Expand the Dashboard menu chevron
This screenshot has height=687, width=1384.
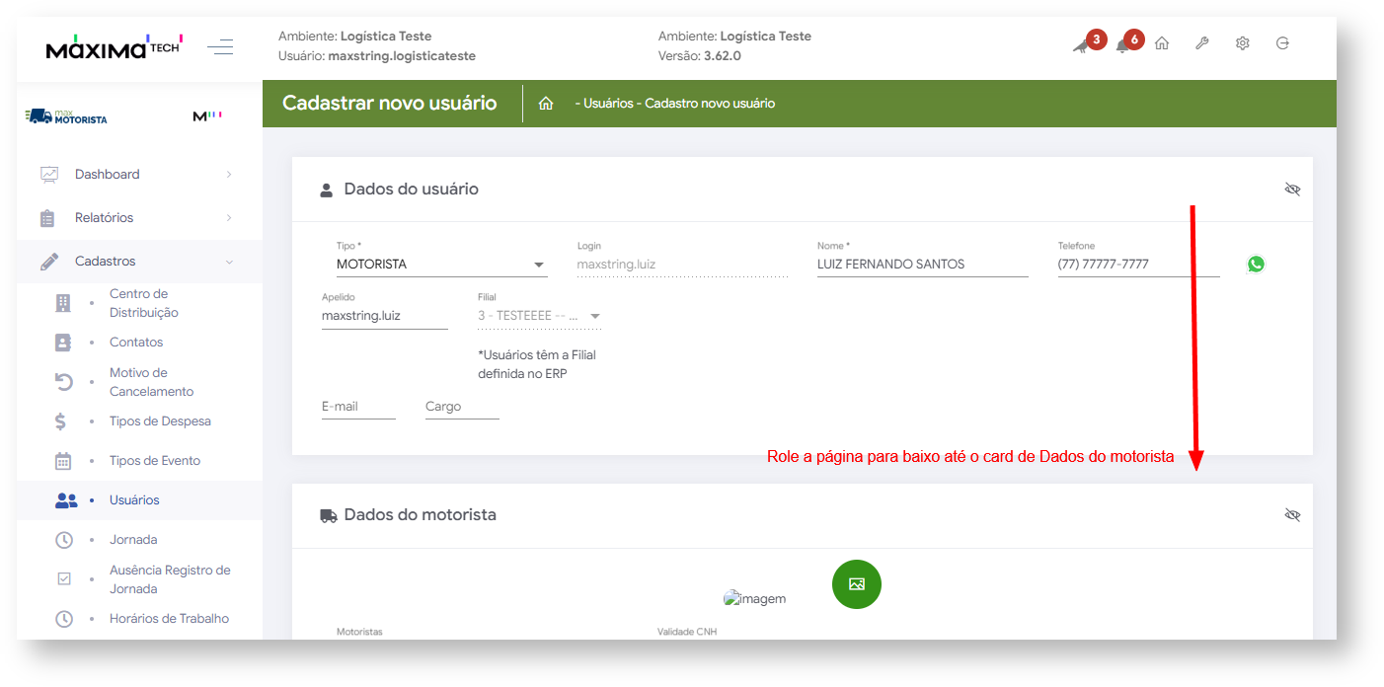coord(229,174)
